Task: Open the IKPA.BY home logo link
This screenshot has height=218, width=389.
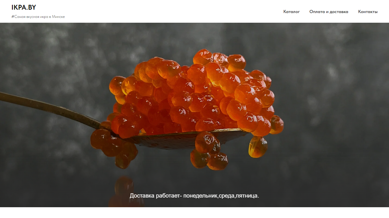Action: click(24, 7)
